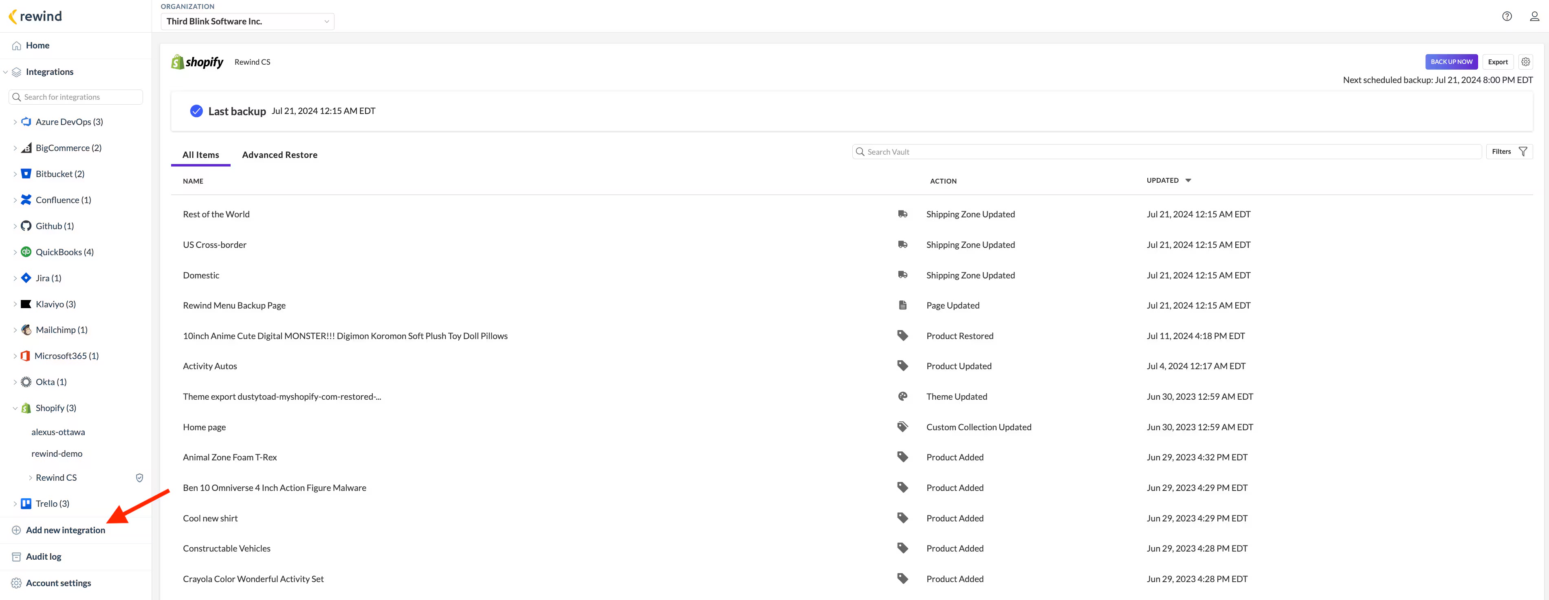Switch to the Advanced Restore tab
Screen dimensions: 1549x600
pyautogui.click(x=279, y=155)
